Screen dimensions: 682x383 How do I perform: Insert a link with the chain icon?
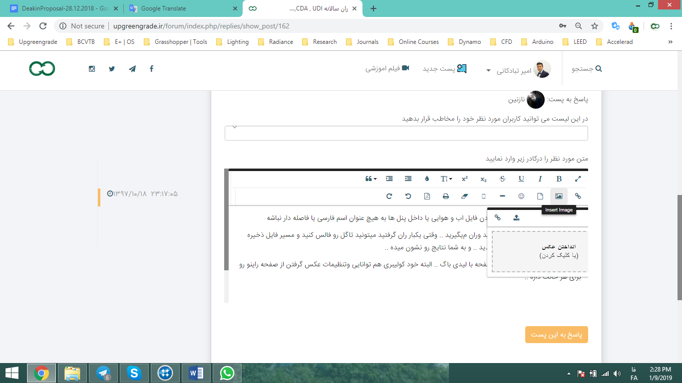pyautogui.click(x=578, y=196)
